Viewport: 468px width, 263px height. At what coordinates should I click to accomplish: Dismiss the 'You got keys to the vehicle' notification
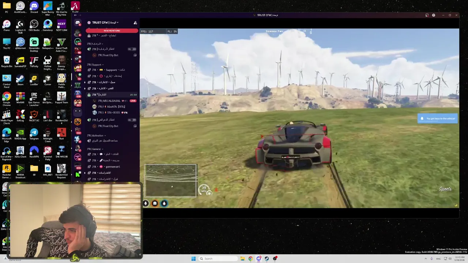click(437, 118)
